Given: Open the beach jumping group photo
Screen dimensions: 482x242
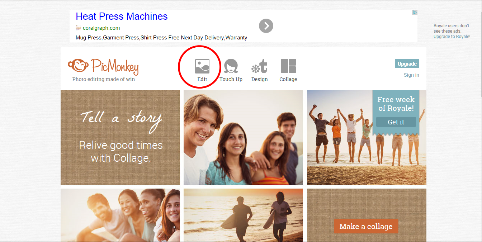Looking at the screenshot, I should pos(367,137).
